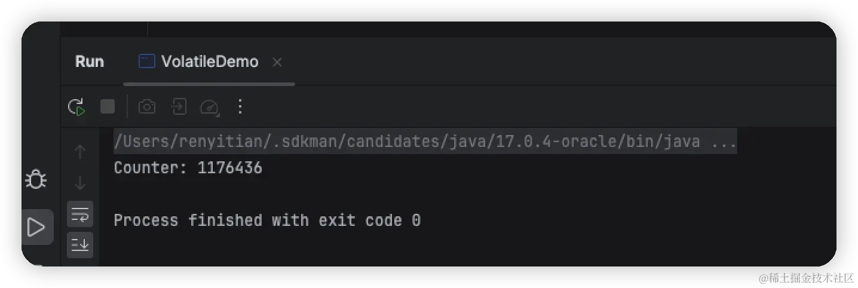Toggle soft-wrap for console output

[x=80, y=213]
